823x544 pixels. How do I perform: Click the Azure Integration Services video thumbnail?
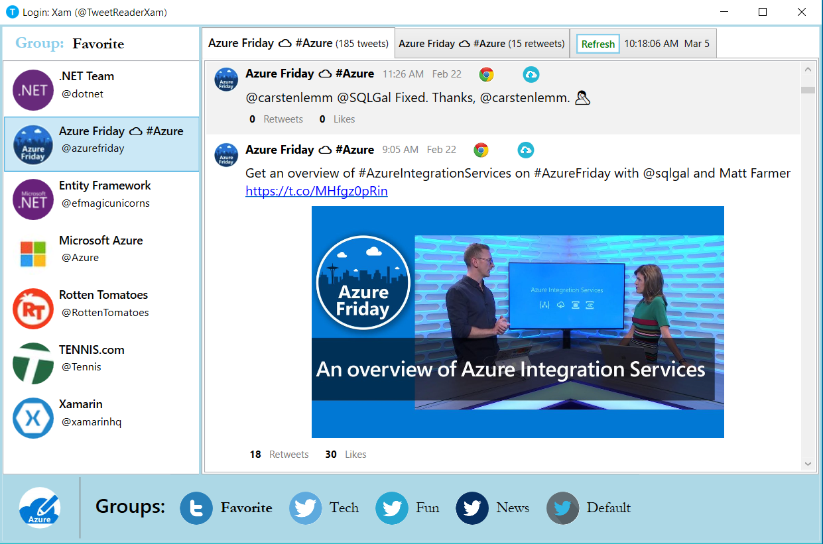click(x=518, y=322)
